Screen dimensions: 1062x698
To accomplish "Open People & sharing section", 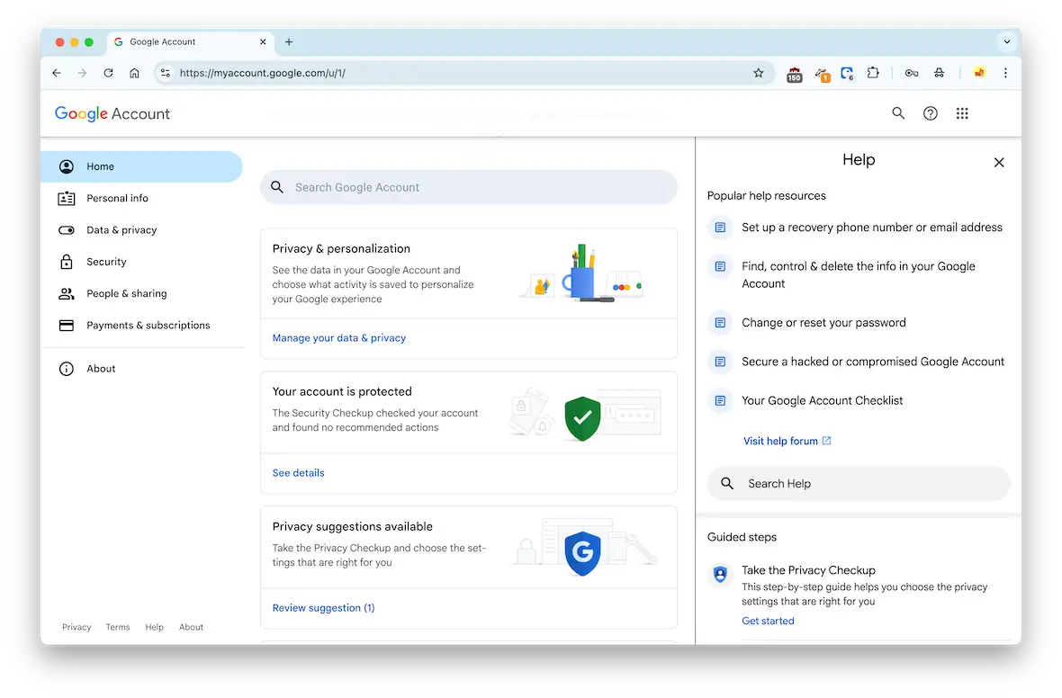I will pyautogui.click(x=141, y=294).
